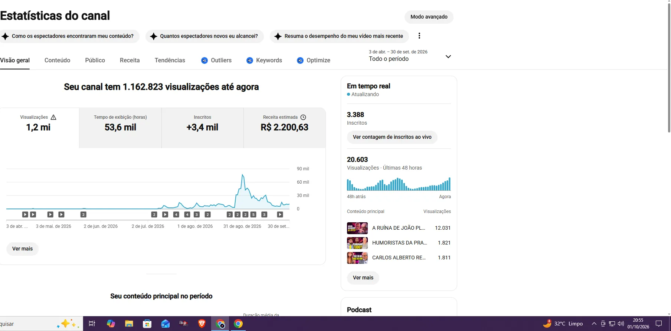Screen dimensions: 671x331
Task: Show hidden system tray icons
Action: tap(594, 324)
